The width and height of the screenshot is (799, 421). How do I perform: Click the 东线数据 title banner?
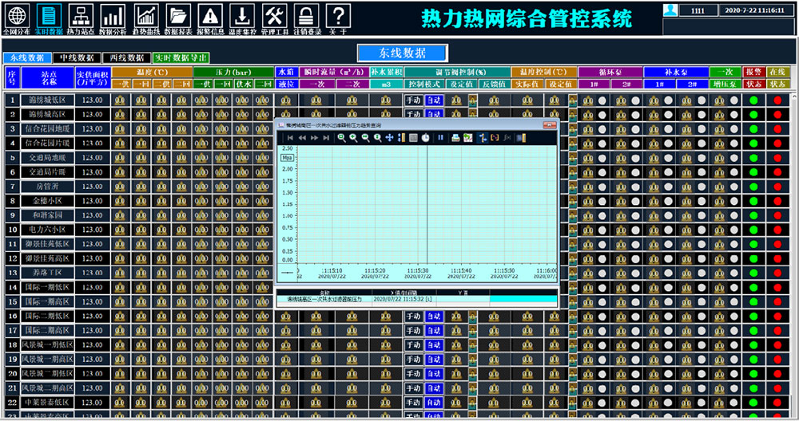(x=403, y=53)
